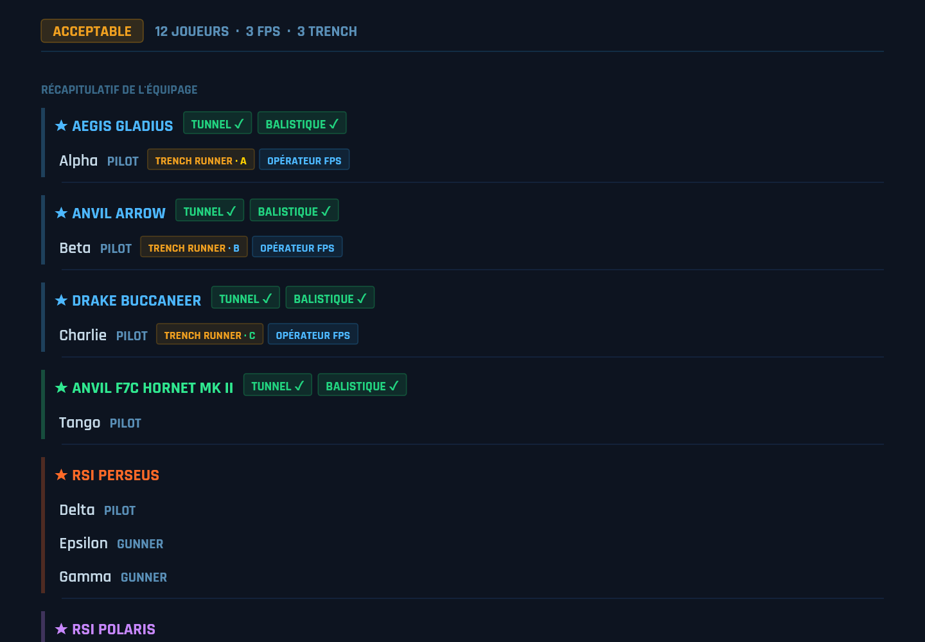This screenshot has height=642, width=925.
Task: Click the BALISTIQUE badge for F7C Hornet Mk II
Action: (x=362, y=385)
